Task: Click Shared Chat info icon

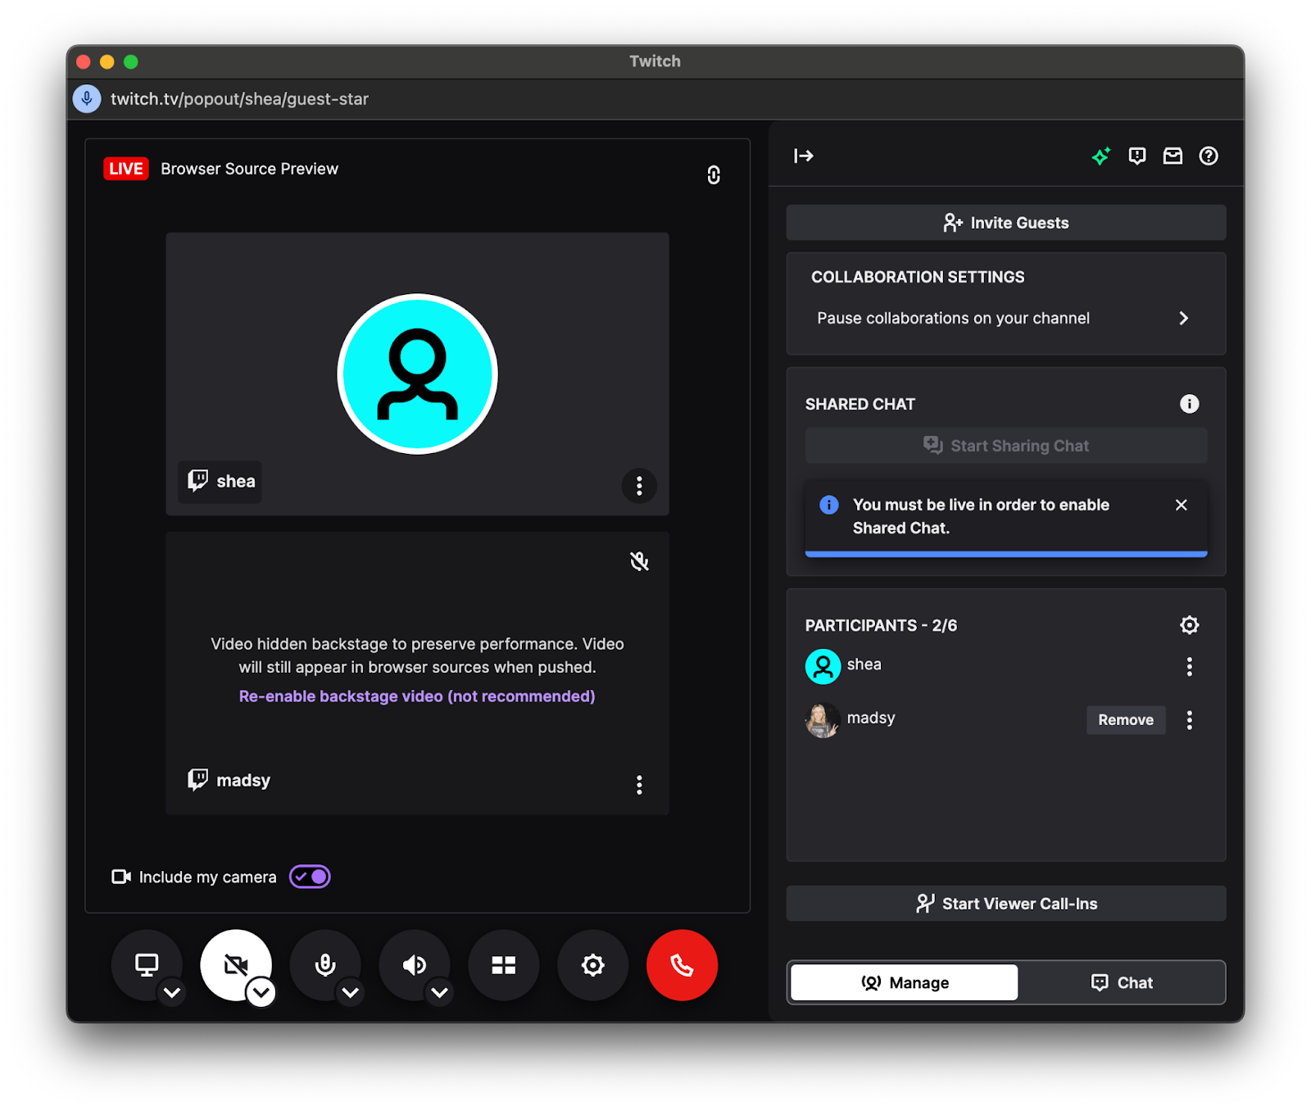Action: click(x=1189, y=404)
